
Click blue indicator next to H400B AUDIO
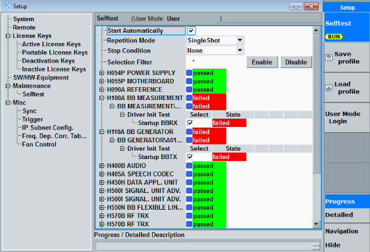click(x=189, y=165)
